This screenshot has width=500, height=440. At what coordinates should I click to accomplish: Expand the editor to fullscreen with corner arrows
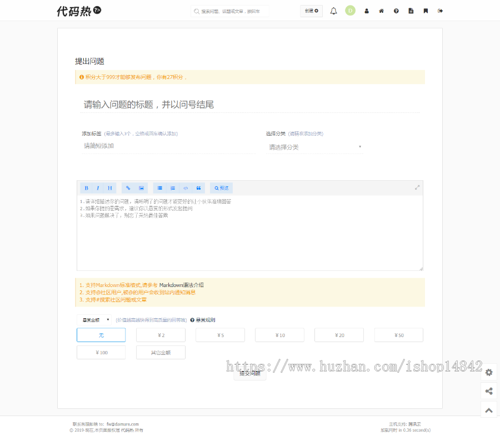[417, 187]
